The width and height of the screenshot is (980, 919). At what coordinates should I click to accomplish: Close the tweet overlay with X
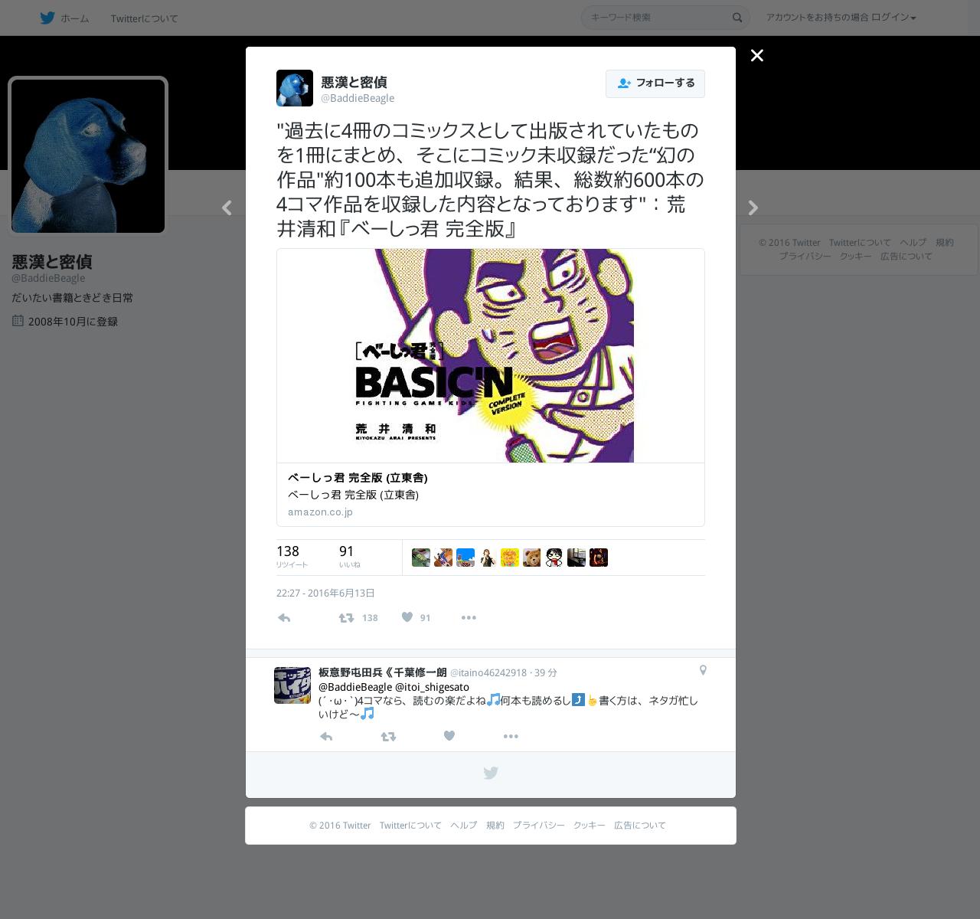click(x=757, y=55)
